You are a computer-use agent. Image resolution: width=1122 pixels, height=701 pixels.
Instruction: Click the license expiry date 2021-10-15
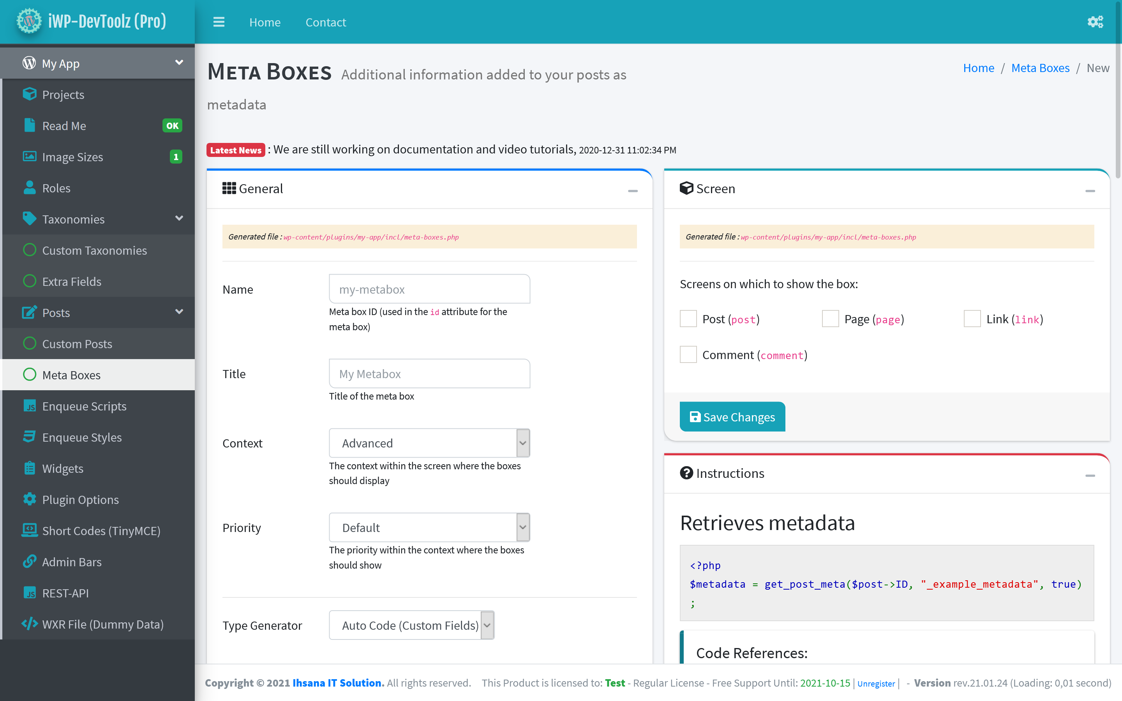825,682
